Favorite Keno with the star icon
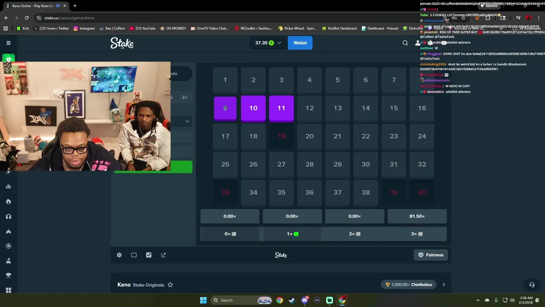This screenshot has width=545, height=307. (170, 285)
